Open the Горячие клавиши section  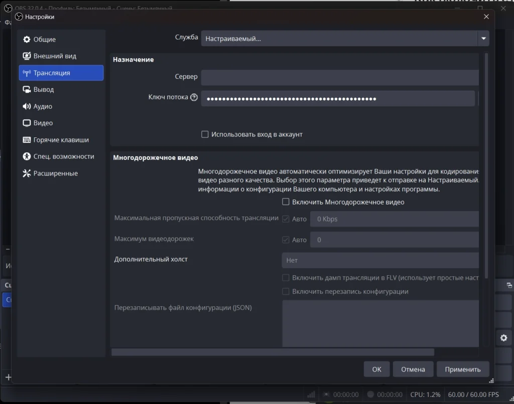61,140
